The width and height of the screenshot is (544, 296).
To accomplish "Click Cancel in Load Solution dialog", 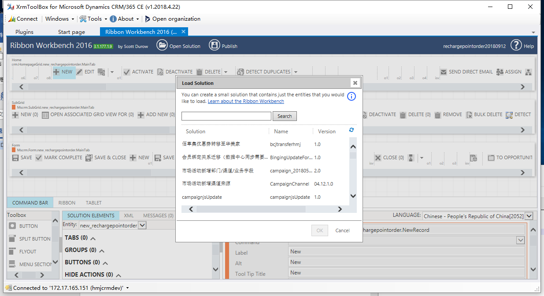I will point(342,230).
